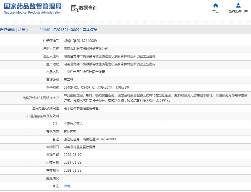Click the 基本信息 section title
251x192 pixels.
pos(90,30)
